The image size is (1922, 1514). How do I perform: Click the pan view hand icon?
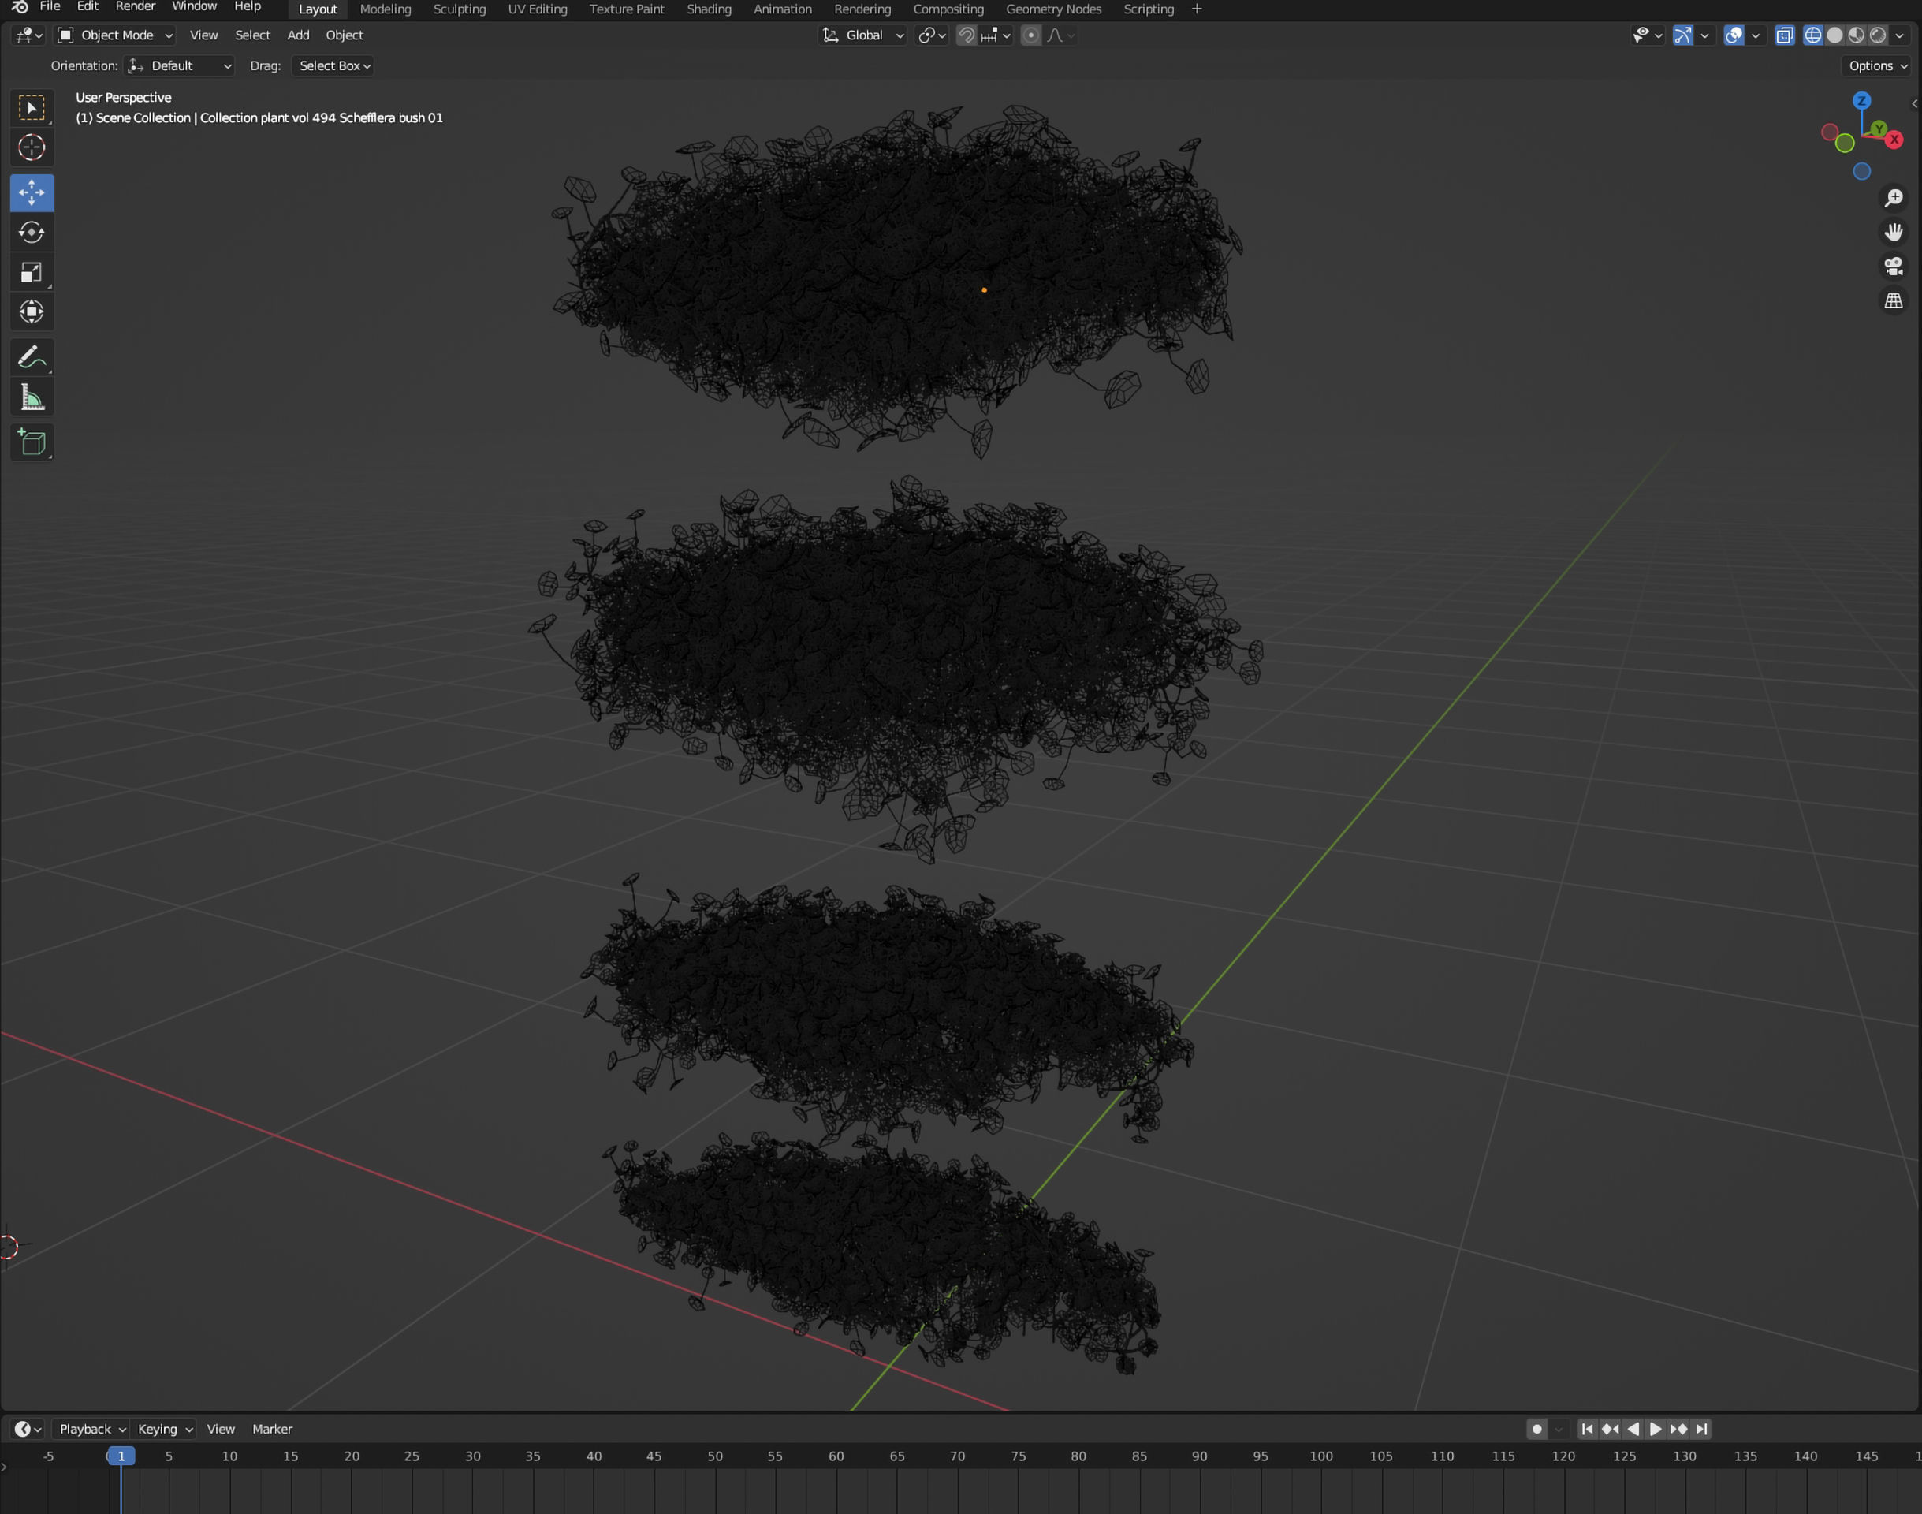(1894, 233)
